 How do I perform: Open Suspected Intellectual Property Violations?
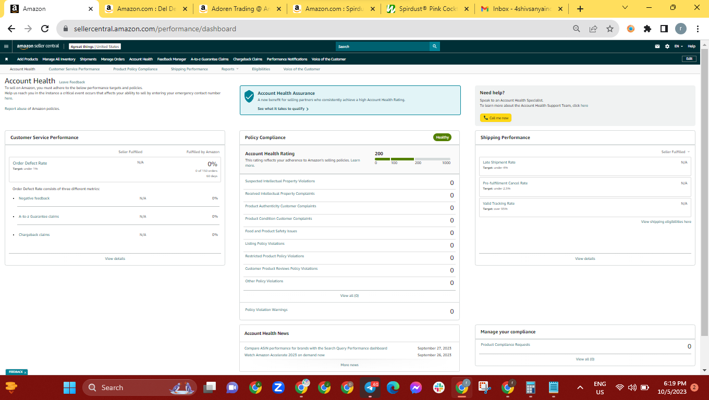280,181
